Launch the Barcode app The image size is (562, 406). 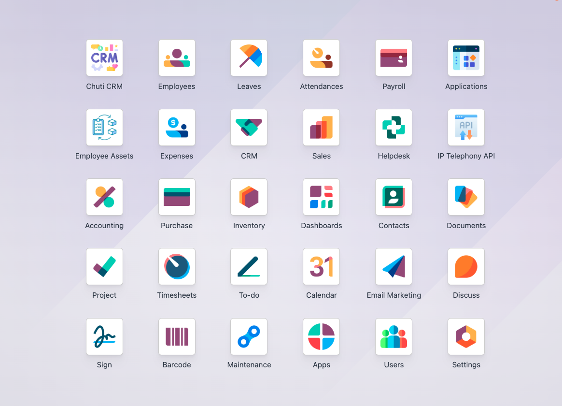177,336
